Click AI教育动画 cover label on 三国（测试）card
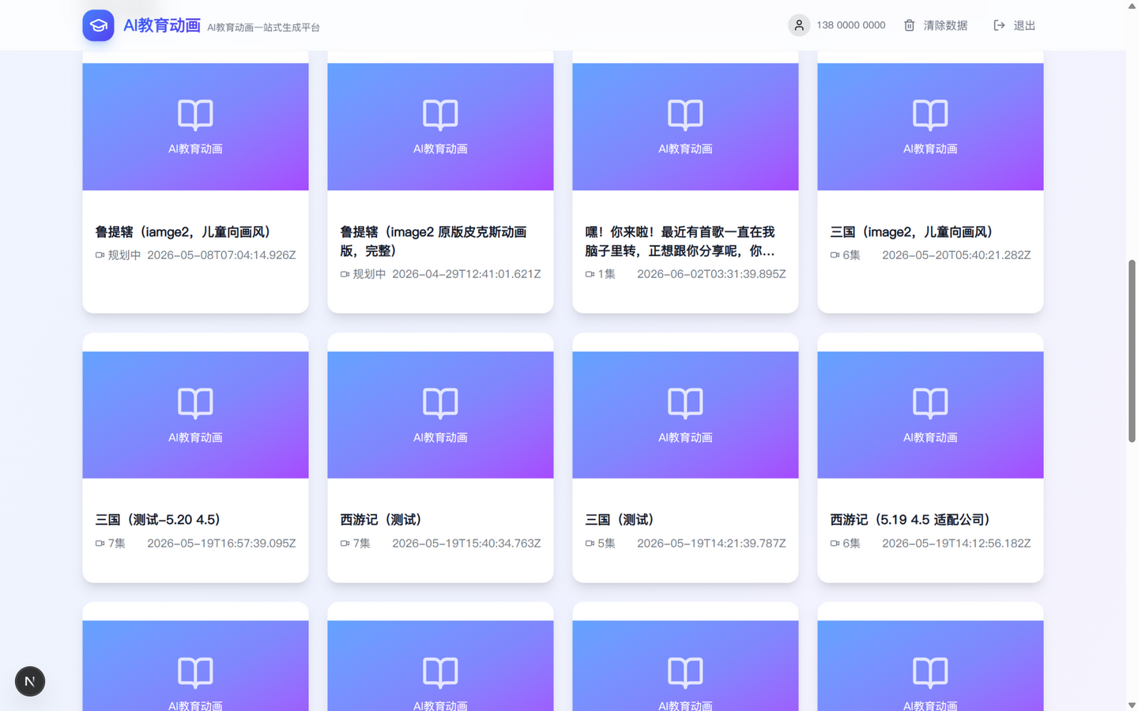The width and height of the screenshot is (1138, 711). 685,438
